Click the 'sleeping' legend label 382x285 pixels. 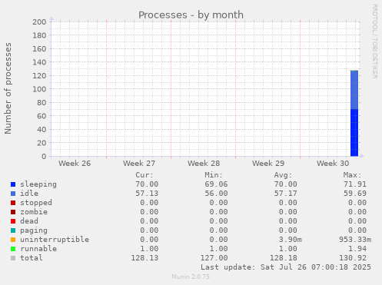point(38,184)
